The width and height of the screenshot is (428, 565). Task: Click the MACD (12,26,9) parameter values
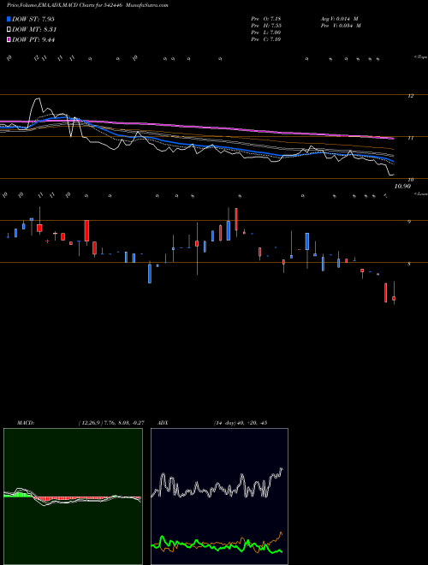pos(111,423)
